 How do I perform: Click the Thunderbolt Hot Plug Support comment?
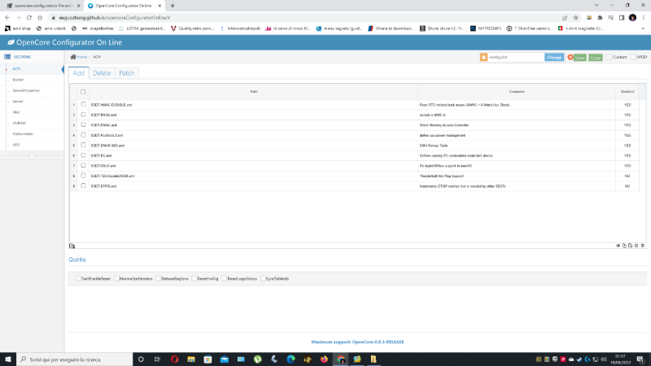442,176
